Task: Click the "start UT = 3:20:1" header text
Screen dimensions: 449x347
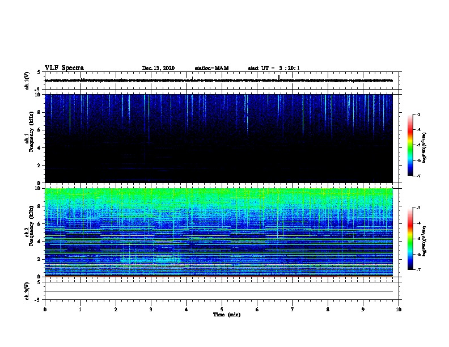Action: coord(274,68)
